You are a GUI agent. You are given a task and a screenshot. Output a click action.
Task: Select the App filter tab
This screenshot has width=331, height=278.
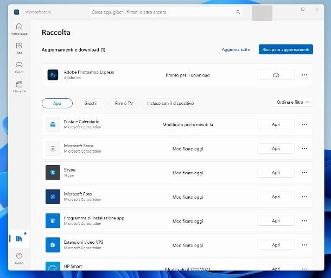[x=57, y=103]
